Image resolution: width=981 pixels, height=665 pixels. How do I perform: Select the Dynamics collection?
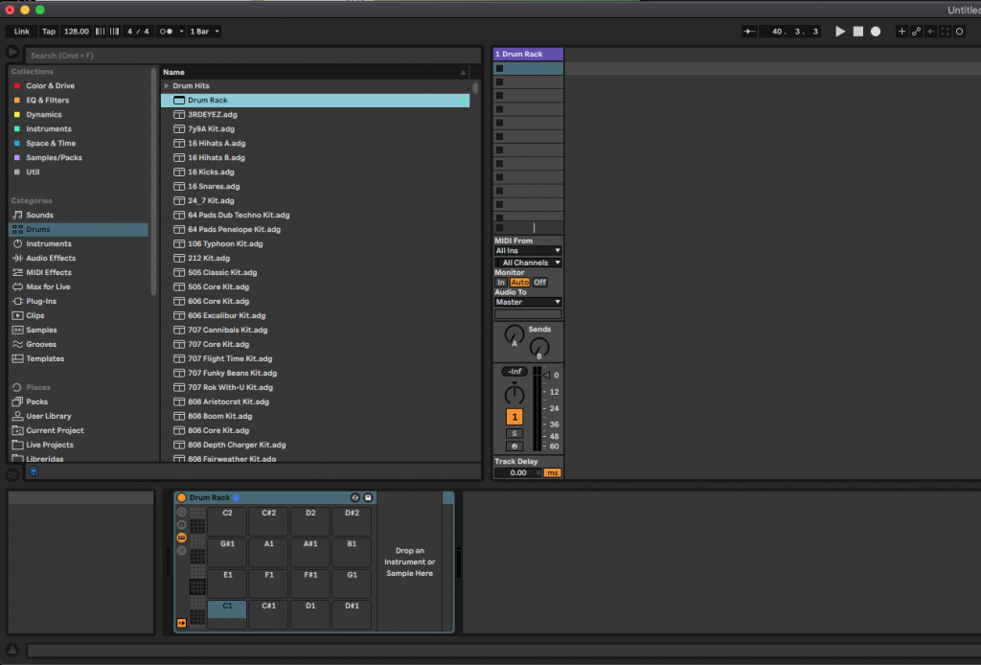pos(44,114)
